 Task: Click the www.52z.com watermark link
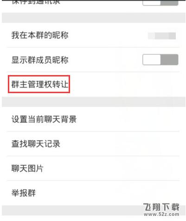161,215
